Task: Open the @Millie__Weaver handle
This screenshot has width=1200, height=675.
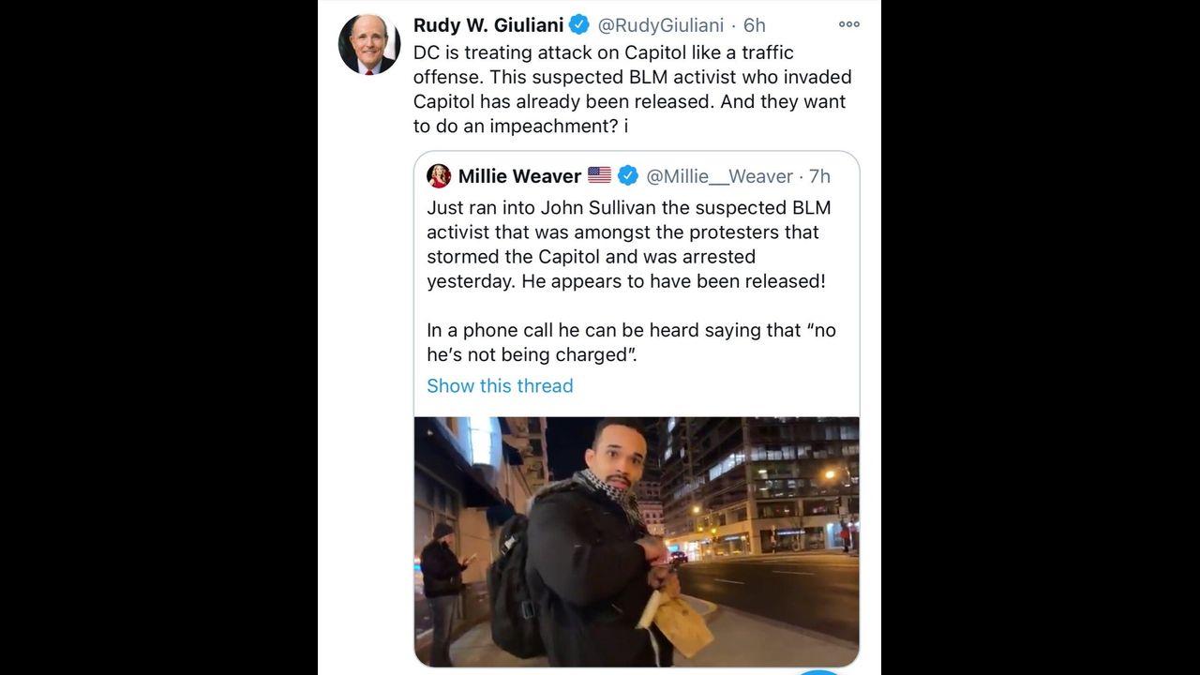Action: tap(720, 175)
